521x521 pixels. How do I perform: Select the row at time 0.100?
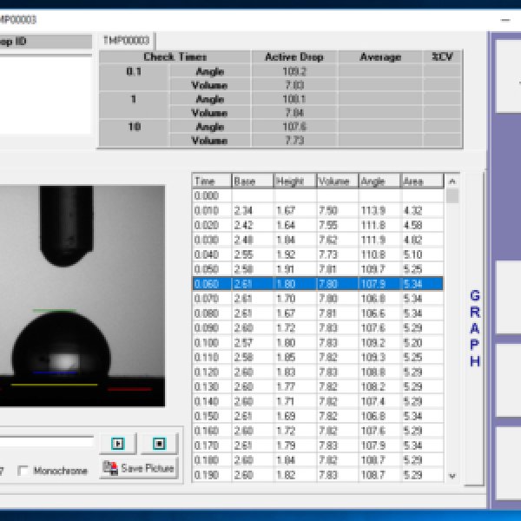point(318,343)
